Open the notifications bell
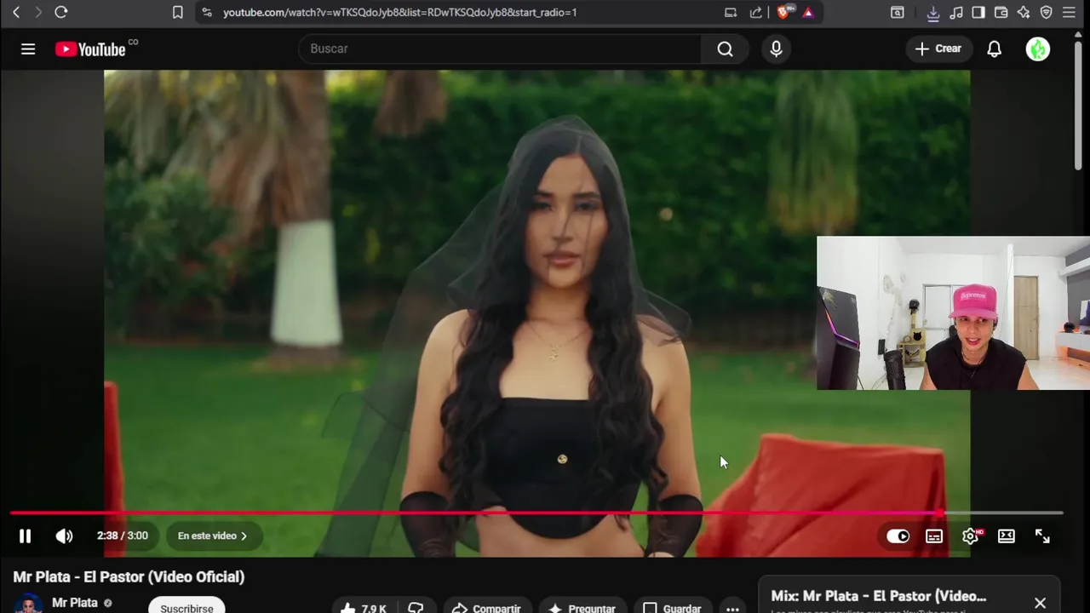1090x613 pixels. 994,49
